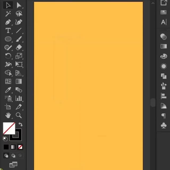Choose the Type tool
This screenshot has height=170, width=170.
[8, 31]
